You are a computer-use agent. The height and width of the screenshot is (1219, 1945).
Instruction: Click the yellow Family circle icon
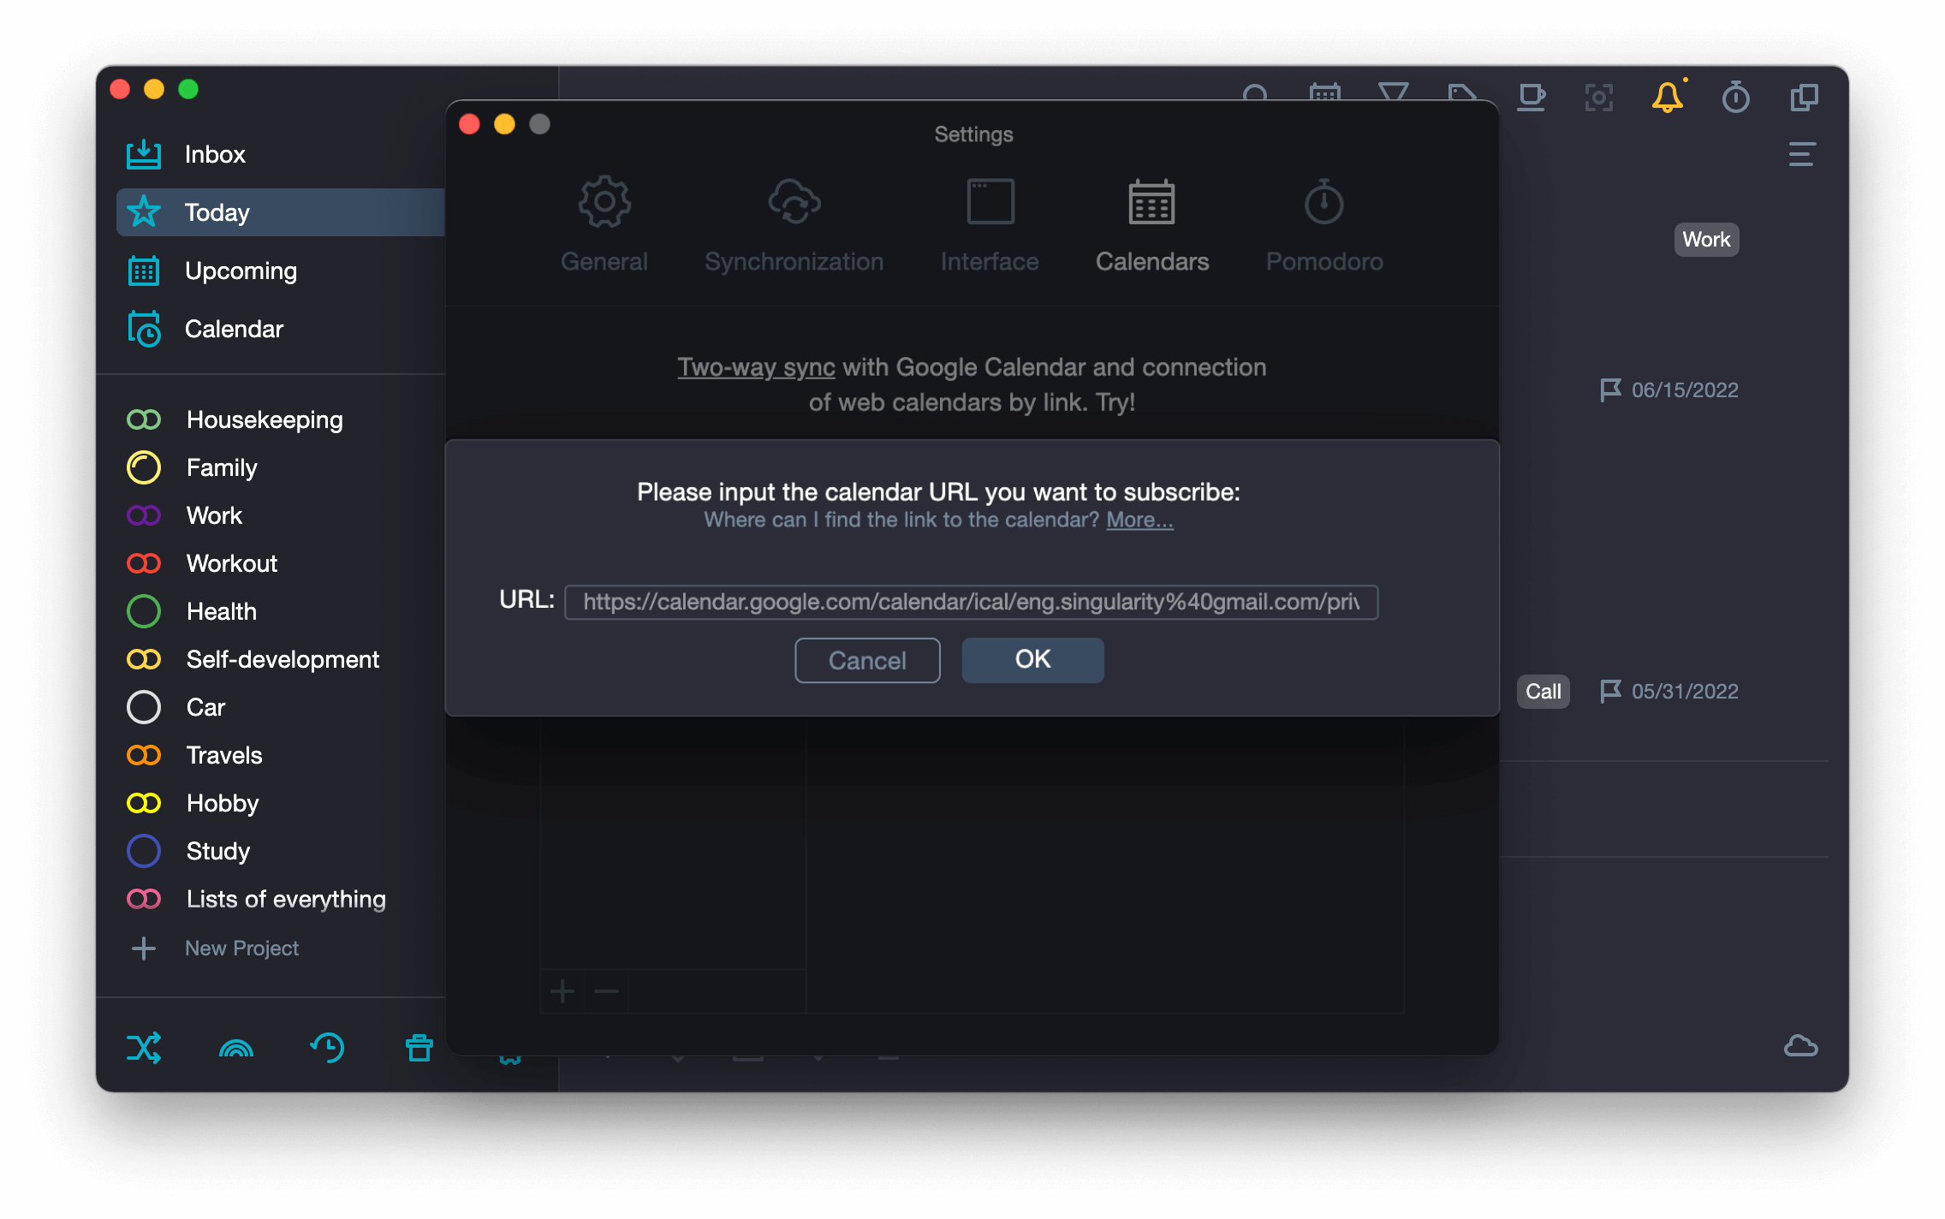point(144,467)
